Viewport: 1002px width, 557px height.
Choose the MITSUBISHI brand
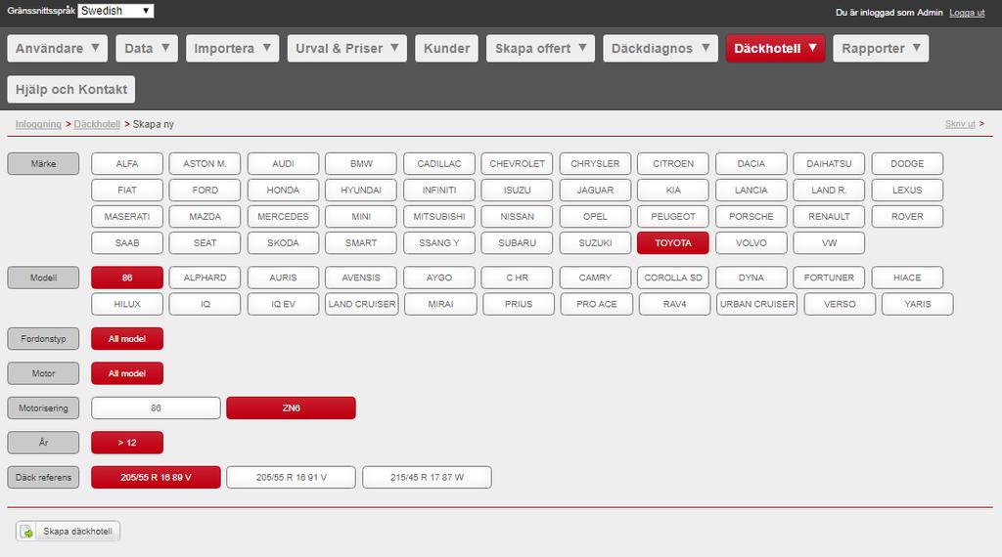(x=439, y=216)
